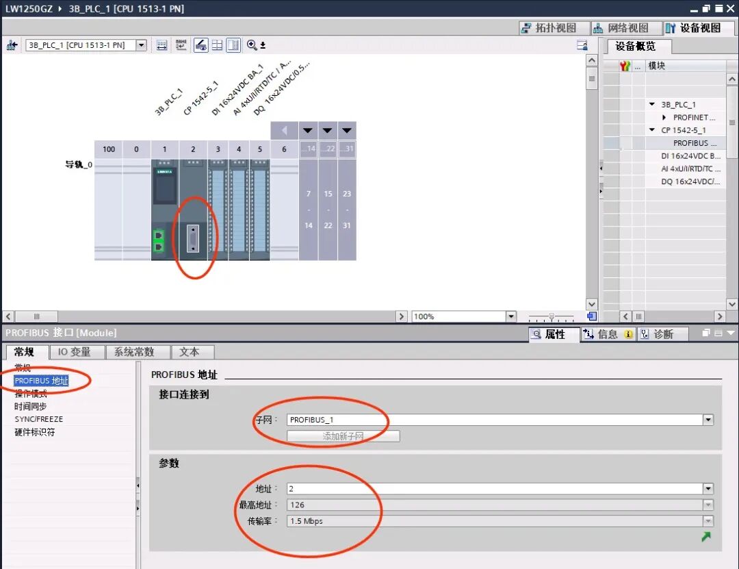
Task: Open the 属性 (Properties) inspector tab
Action: pos(554,334)
